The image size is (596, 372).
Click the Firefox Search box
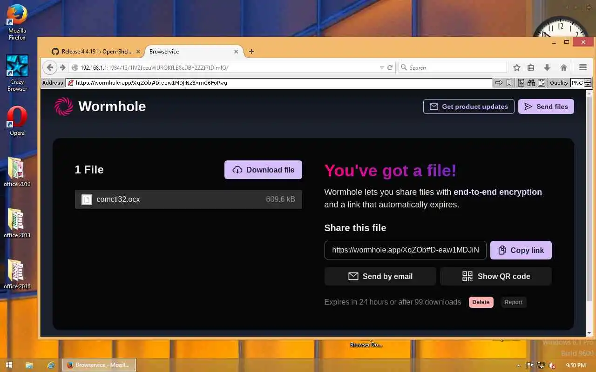pyautogui.click(x=453, y=67)
